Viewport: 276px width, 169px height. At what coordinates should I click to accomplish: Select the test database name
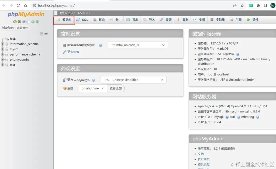coord(12,65)
